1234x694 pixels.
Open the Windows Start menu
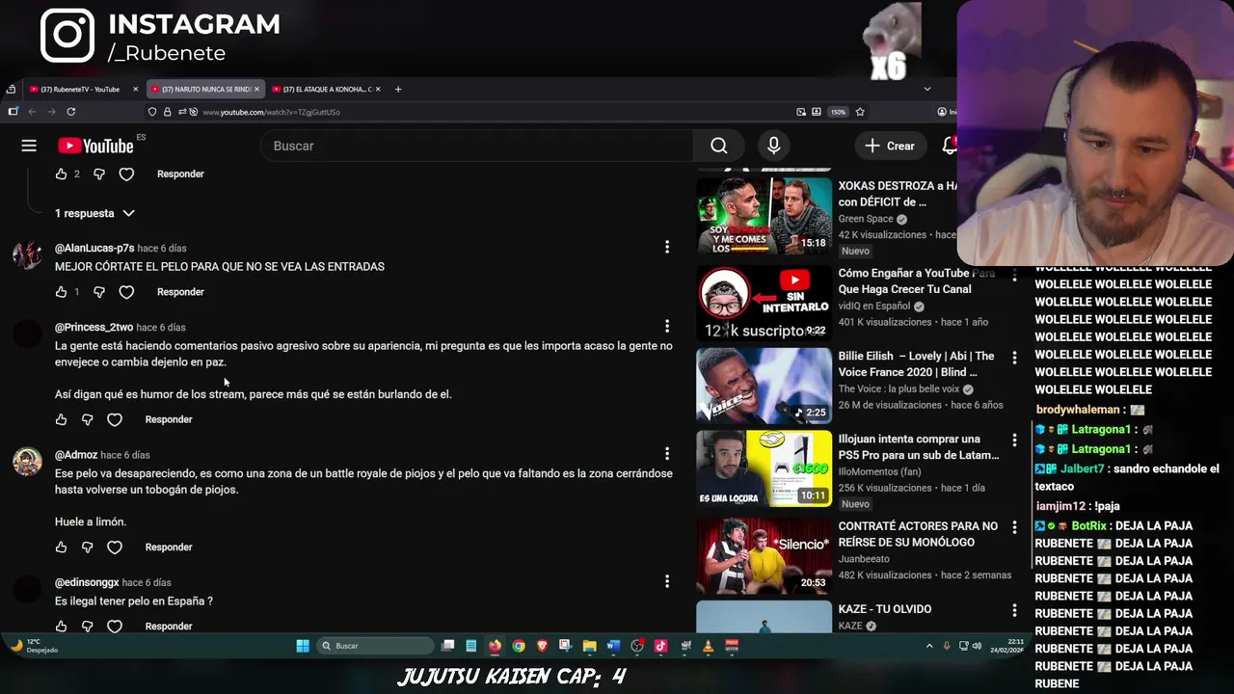[303, 646]
